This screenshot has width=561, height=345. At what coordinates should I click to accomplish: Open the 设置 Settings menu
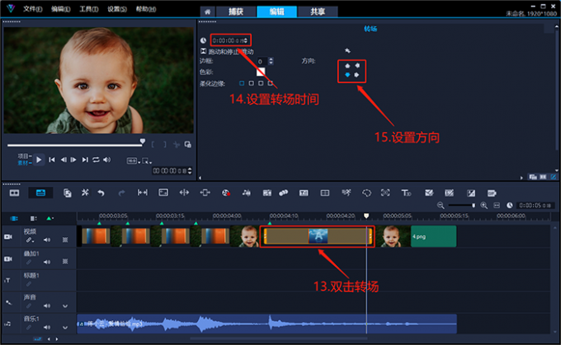point(117,9)
